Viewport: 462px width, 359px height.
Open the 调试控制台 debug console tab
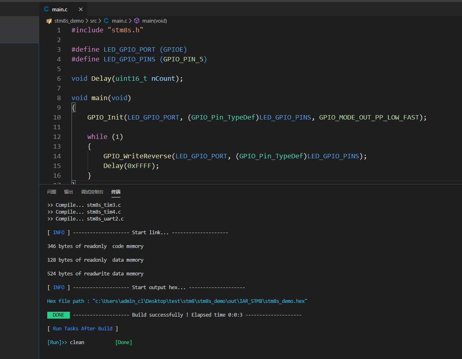92,192
